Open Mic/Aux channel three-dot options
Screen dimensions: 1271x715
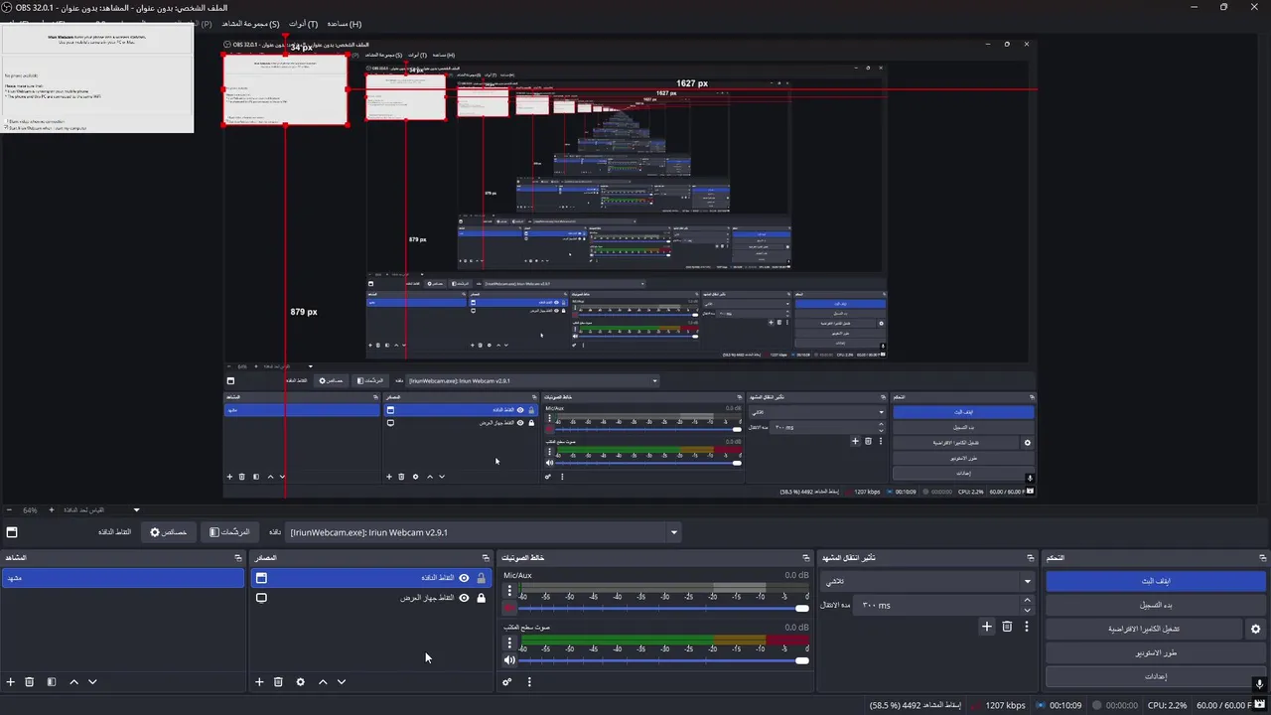tap(509, 592)
